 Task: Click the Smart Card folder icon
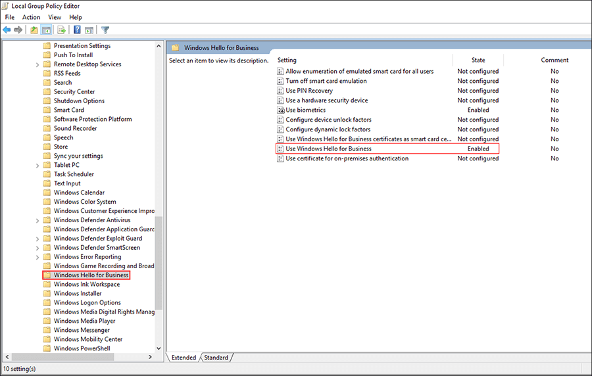[x=47, y=110]
